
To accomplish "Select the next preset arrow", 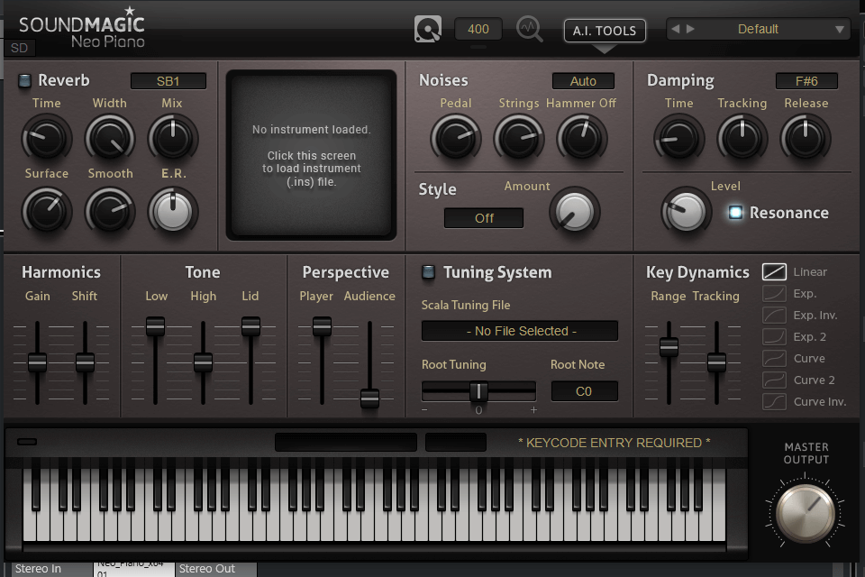I will pyautogui.click(x=690, y=29).
